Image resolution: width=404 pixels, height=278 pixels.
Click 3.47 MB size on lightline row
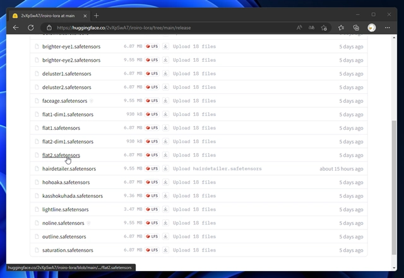[x=133, y=209]
